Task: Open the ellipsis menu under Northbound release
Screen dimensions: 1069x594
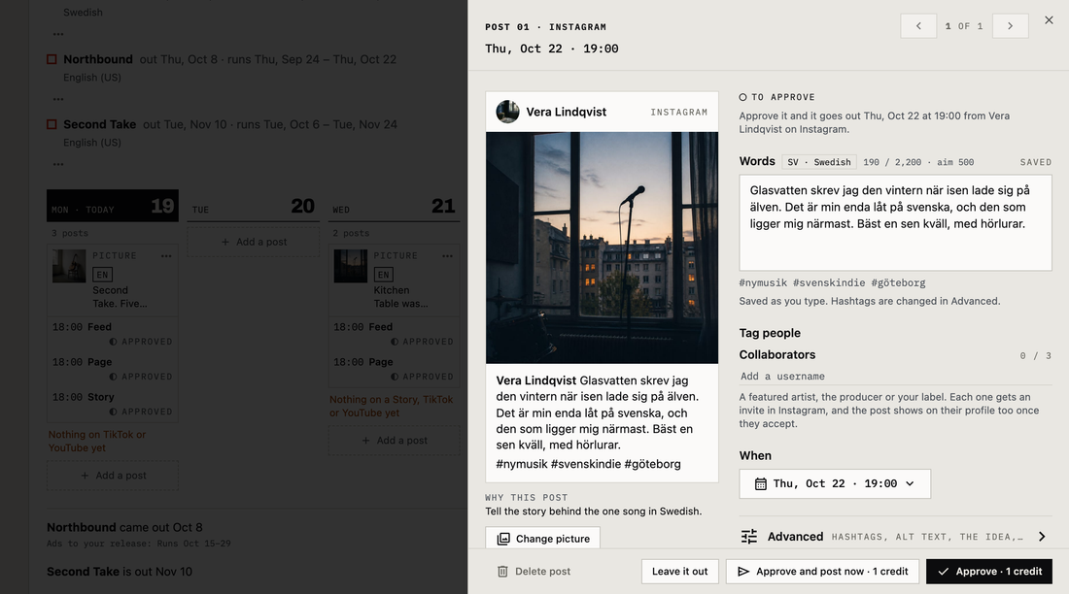Action: pyautogui.click(x=58, y=99)
